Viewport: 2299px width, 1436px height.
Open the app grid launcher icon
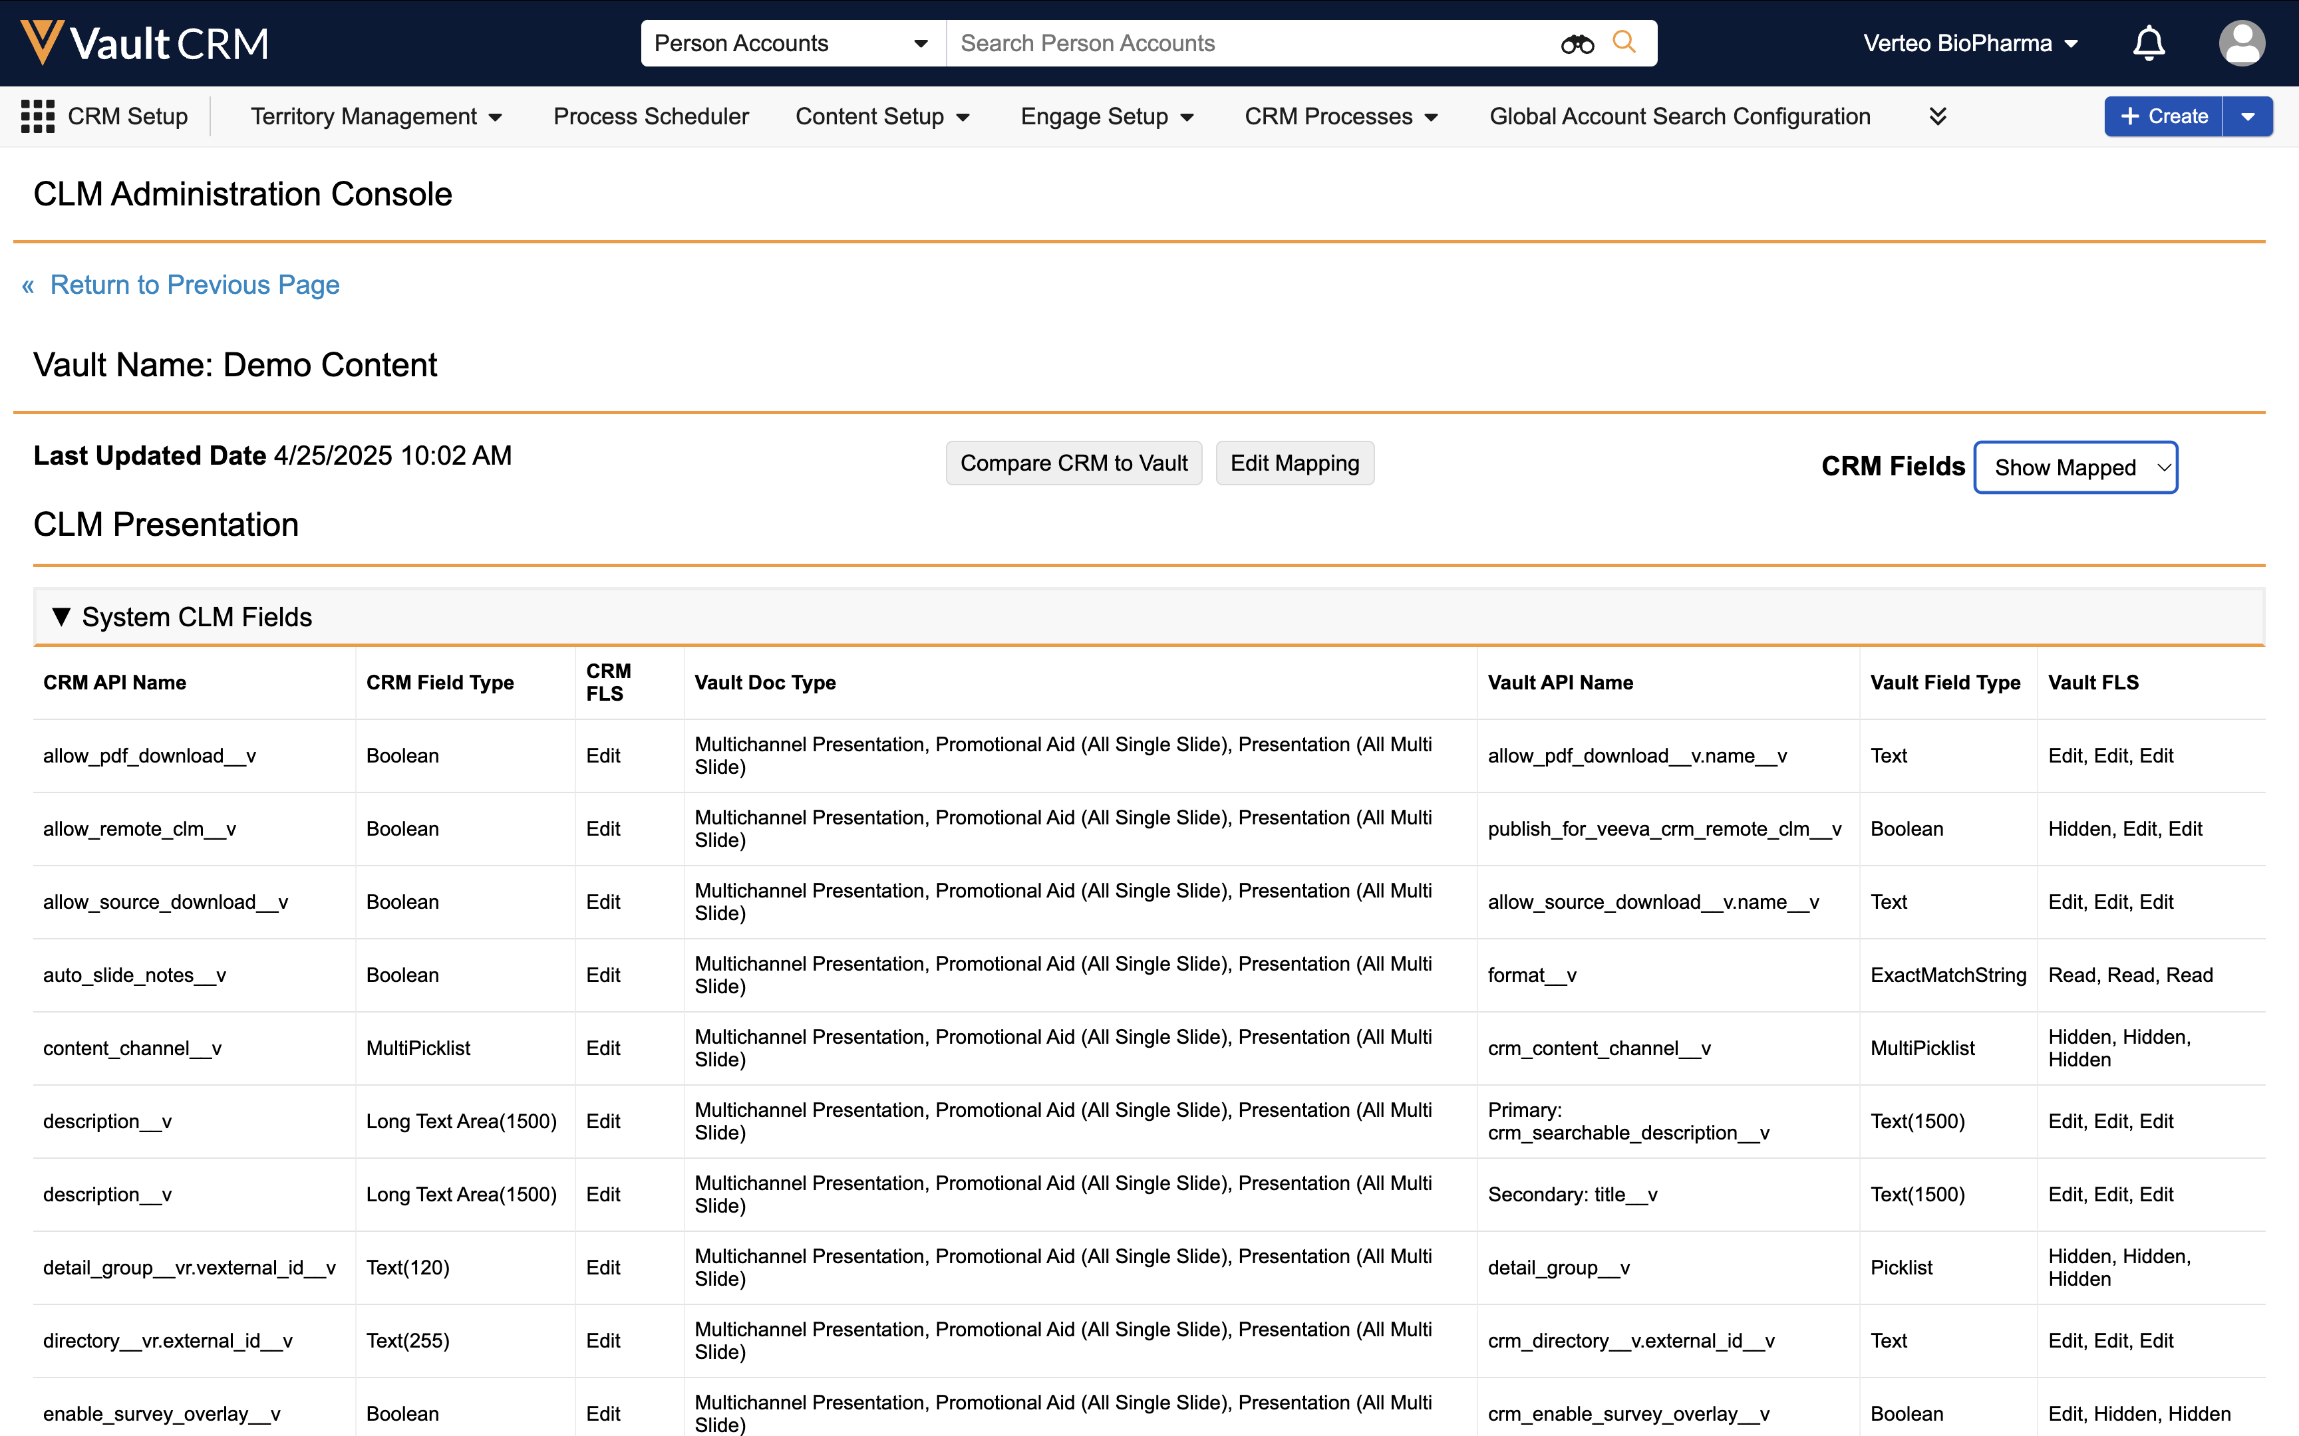click(x=37, y=116)
